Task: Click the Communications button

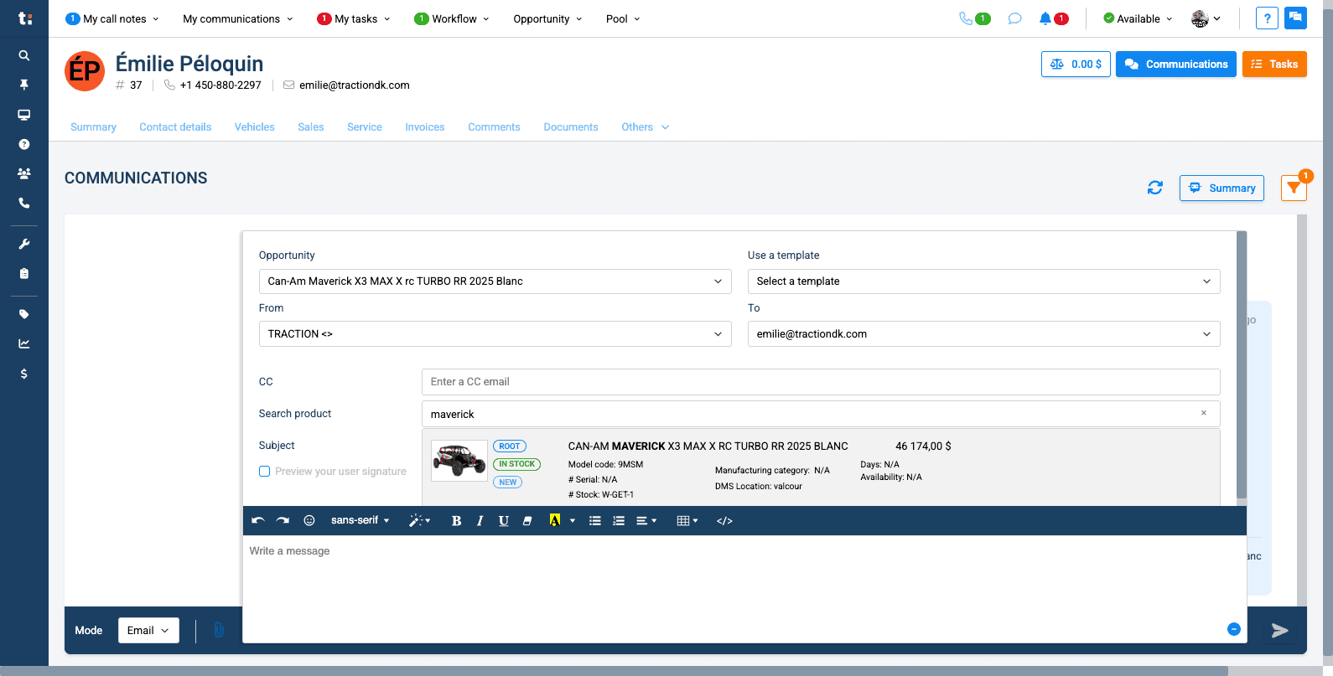Action: 1176,65
